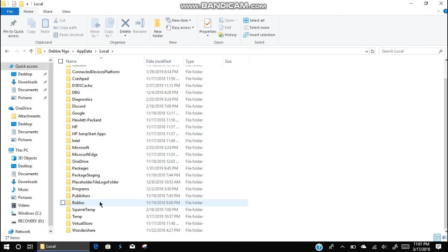The width and height of the screenshot is (448, 252).
Task: Click the Copy ribbon icon
Action: tap(31, 23)
